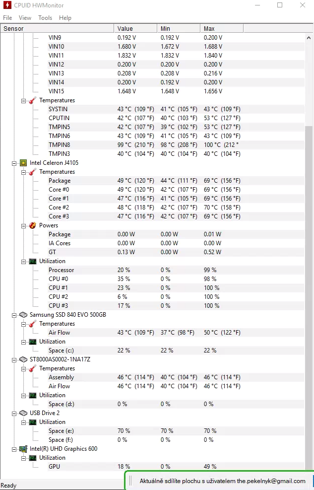This screenshot has height=490, width=314.
Task: Click the Celeron Utilization graph icon
Action: click(x=33, y=261)
